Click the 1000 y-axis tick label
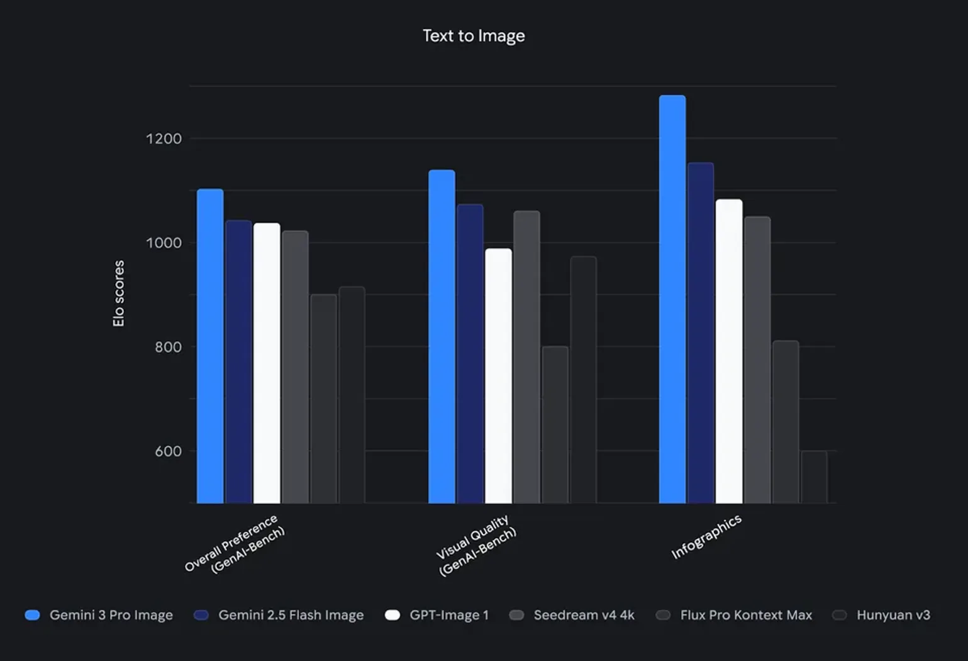The width and height of the screenshot is (968, 661). point(164,243)
